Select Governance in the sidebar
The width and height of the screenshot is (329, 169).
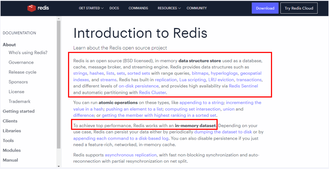click(x=21, y=62)
